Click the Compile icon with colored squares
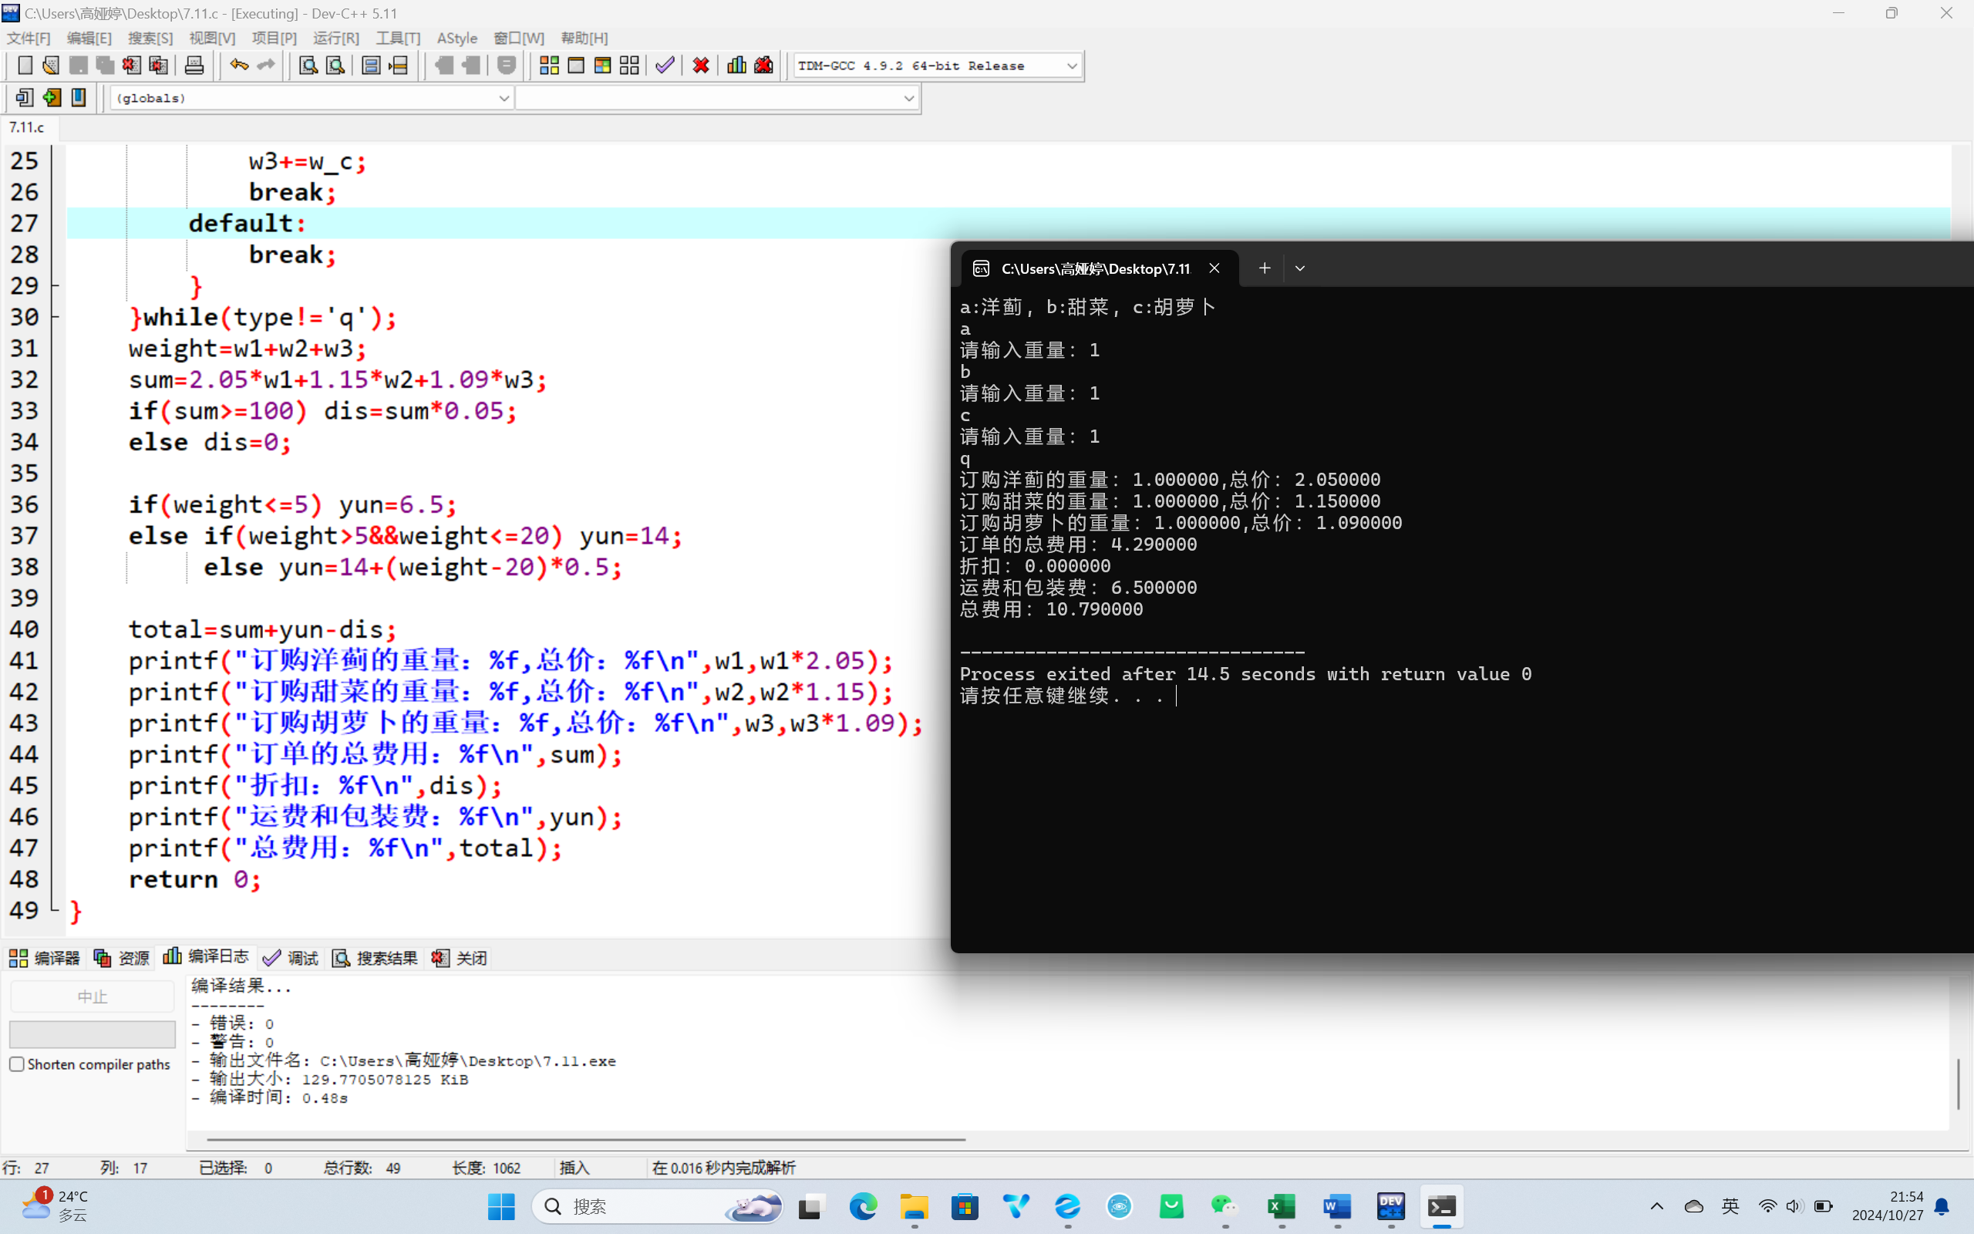This screenshot has height=1234, width=1974. pyautogui.click(x=549, y=66)
